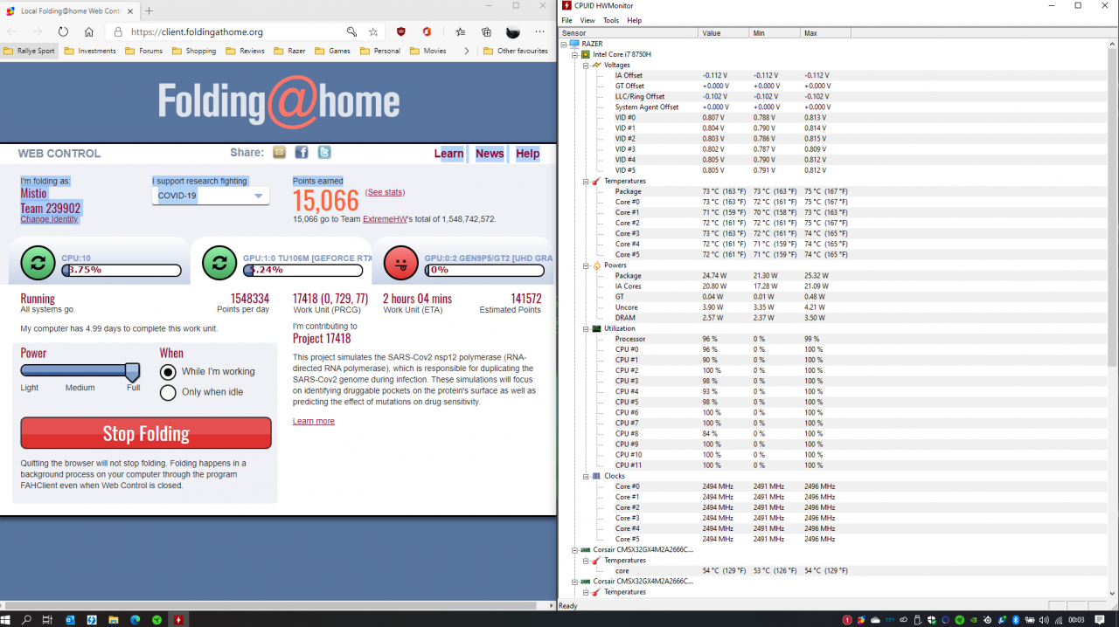Screen dimensions: 1119x627
Task: Click the red paused face icon for GPU:0:2
Action: 401,262
